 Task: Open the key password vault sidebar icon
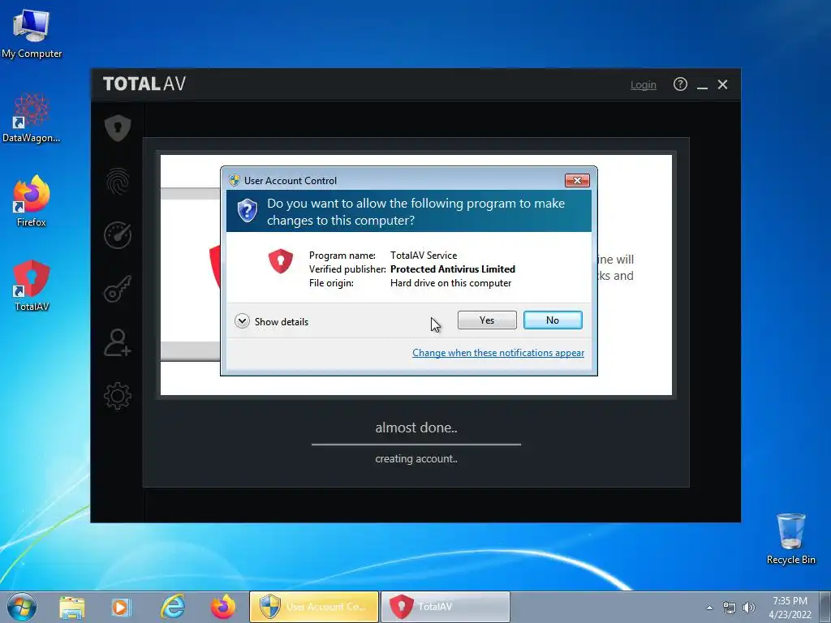click(118, 289)
